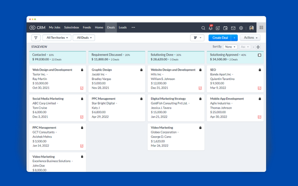This screenshot has width=298, height=186.
Task: Tick the Solutioning Approved column checkbox
Action: 259,55
